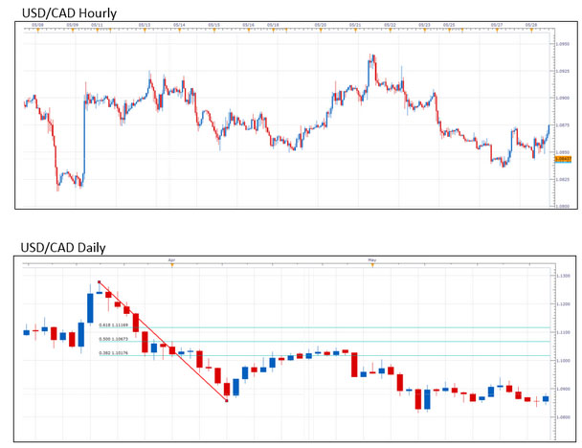Select the time marker under the 05/14 label
This screenshot has height=448, width=582.
pos(179,30)
